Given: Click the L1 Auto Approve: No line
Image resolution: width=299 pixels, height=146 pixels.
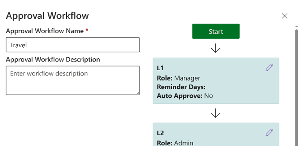Looking at the screenshot, I should [x=185, y=96].
